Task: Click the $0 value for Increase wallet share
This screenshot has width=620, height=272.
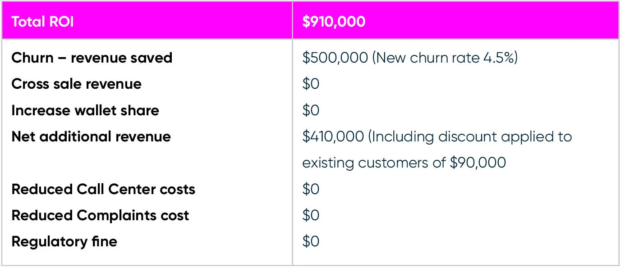Action: point(311,110)
